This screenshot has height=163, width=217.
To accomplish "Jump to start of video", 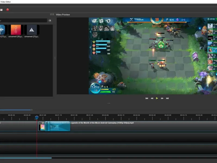I will [x=147, y=98].
